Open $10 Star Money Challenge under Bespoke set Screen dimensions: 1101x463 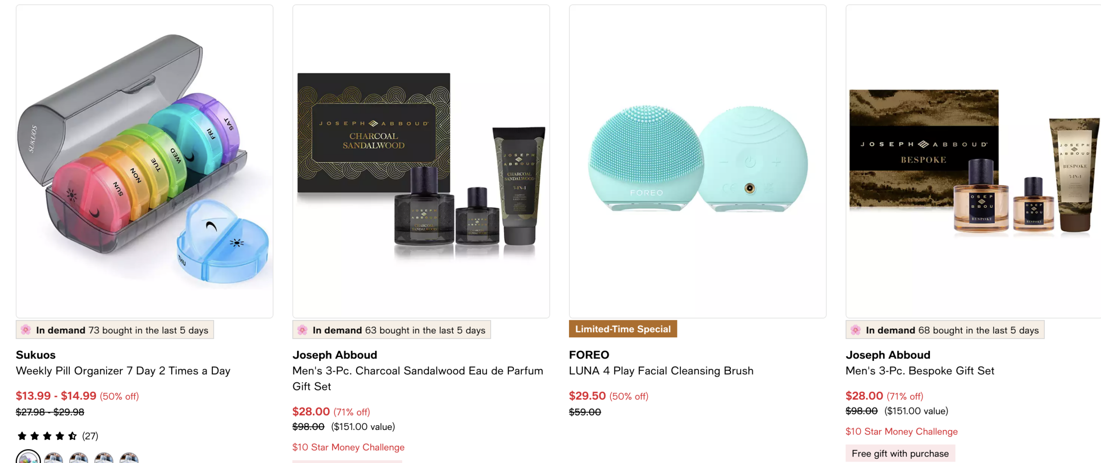coord(901,431)
